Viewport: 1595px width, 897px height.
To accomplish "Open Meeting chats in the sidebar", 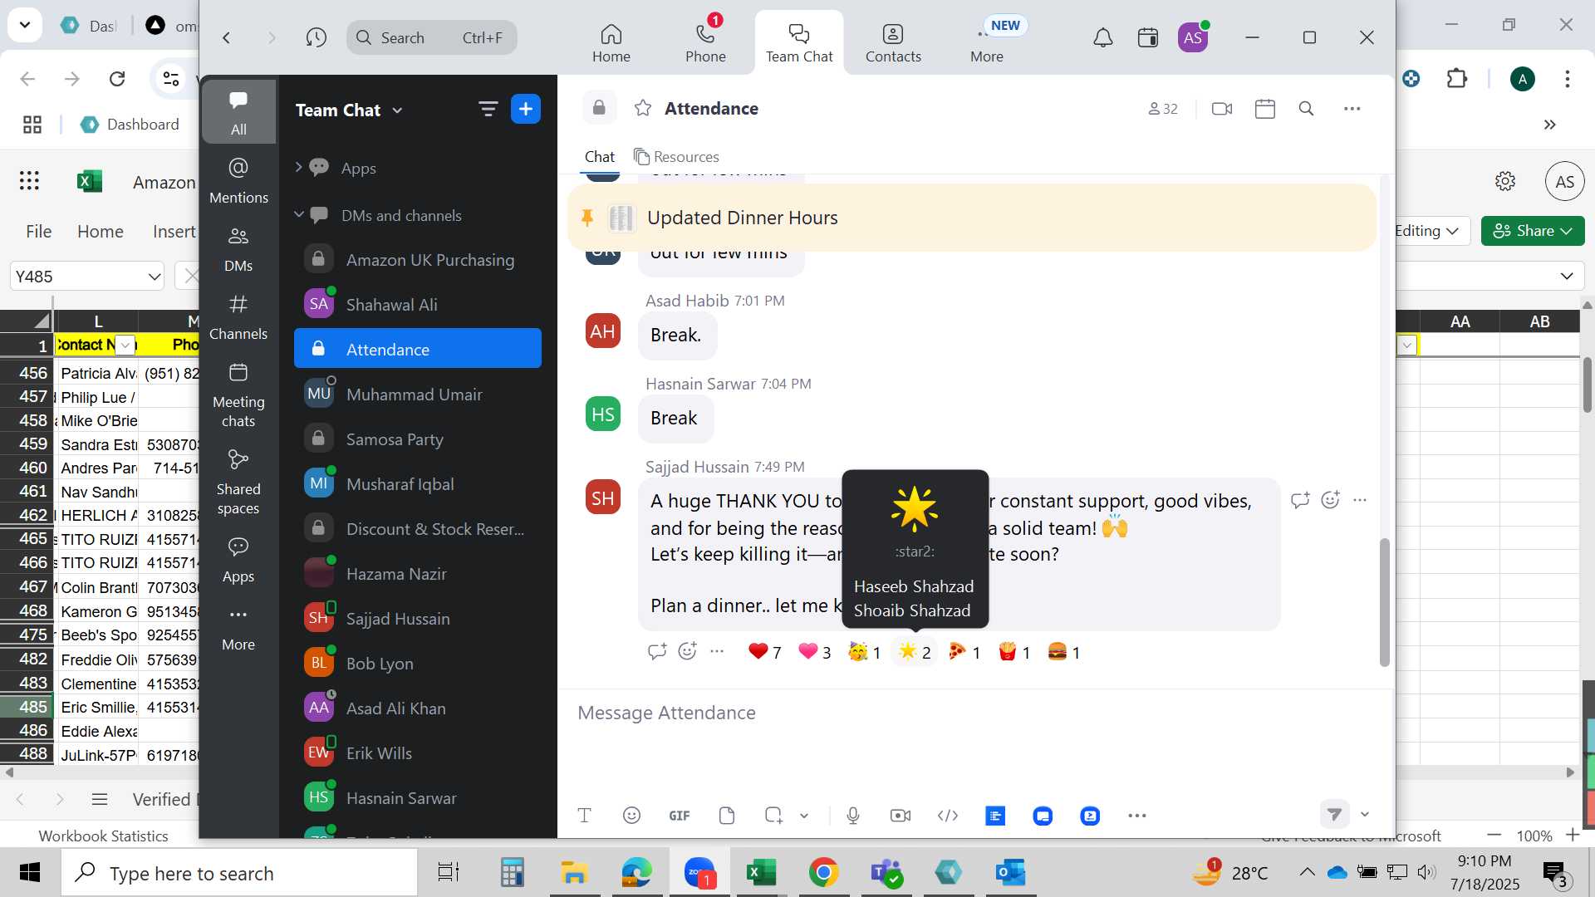I will pos(238,395).
